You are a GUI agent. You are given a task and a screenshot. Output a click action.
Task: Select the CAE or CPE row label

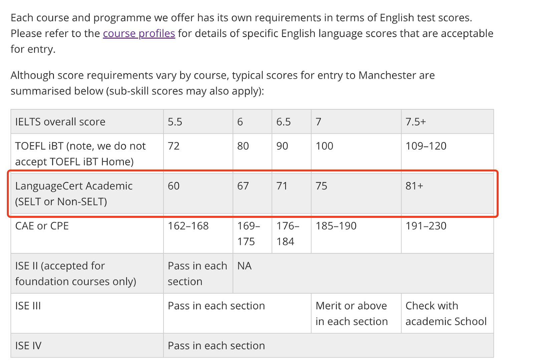[x=87, y=234]
